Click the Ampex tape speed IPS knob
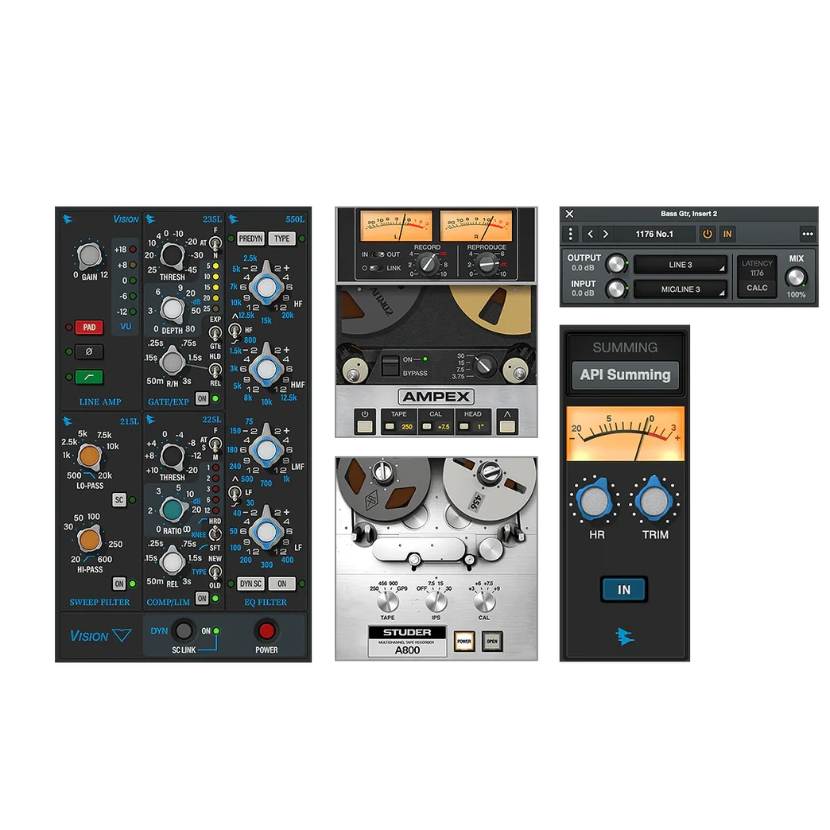Screen dimensions: 830x830 (x=483, y=365)
